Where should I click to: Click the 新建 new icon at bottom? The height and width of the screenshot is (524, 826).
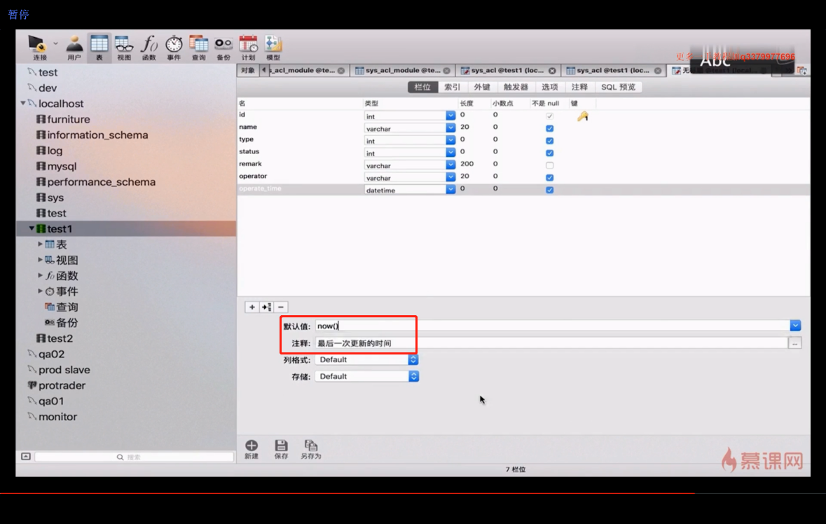pos(252,449)
